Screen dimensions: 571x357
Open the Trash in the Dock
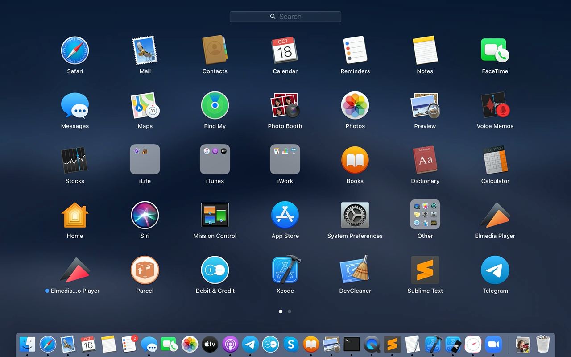tap(543, 344)
